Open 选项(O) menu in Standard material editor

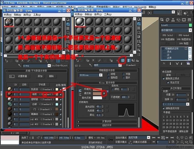click(x=98, y=14)
